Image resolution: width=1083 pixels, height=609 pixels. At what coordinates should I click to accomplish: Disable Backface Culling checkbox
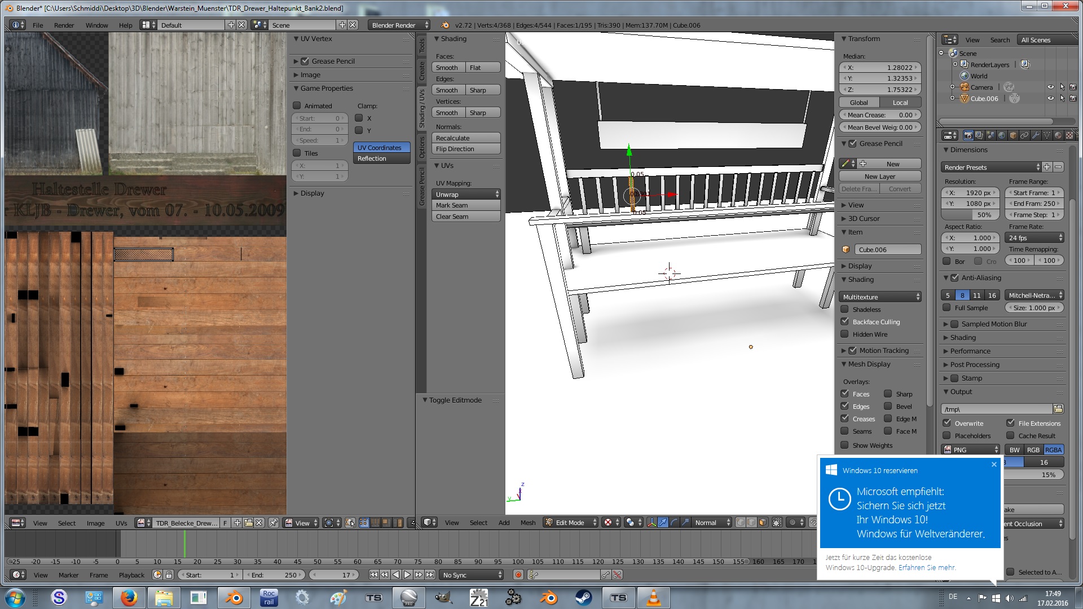(x=844, y=321)
